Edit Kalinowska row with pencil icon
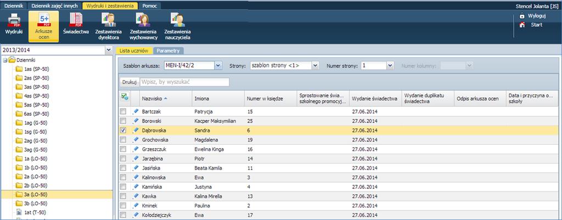This screenshot has height=220, width=562. pos(135,177)
